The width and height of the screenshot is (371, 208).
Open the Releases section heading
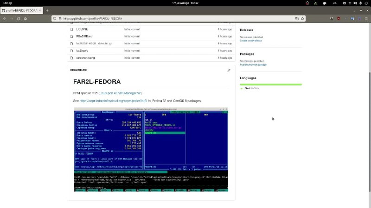point(247,30)
